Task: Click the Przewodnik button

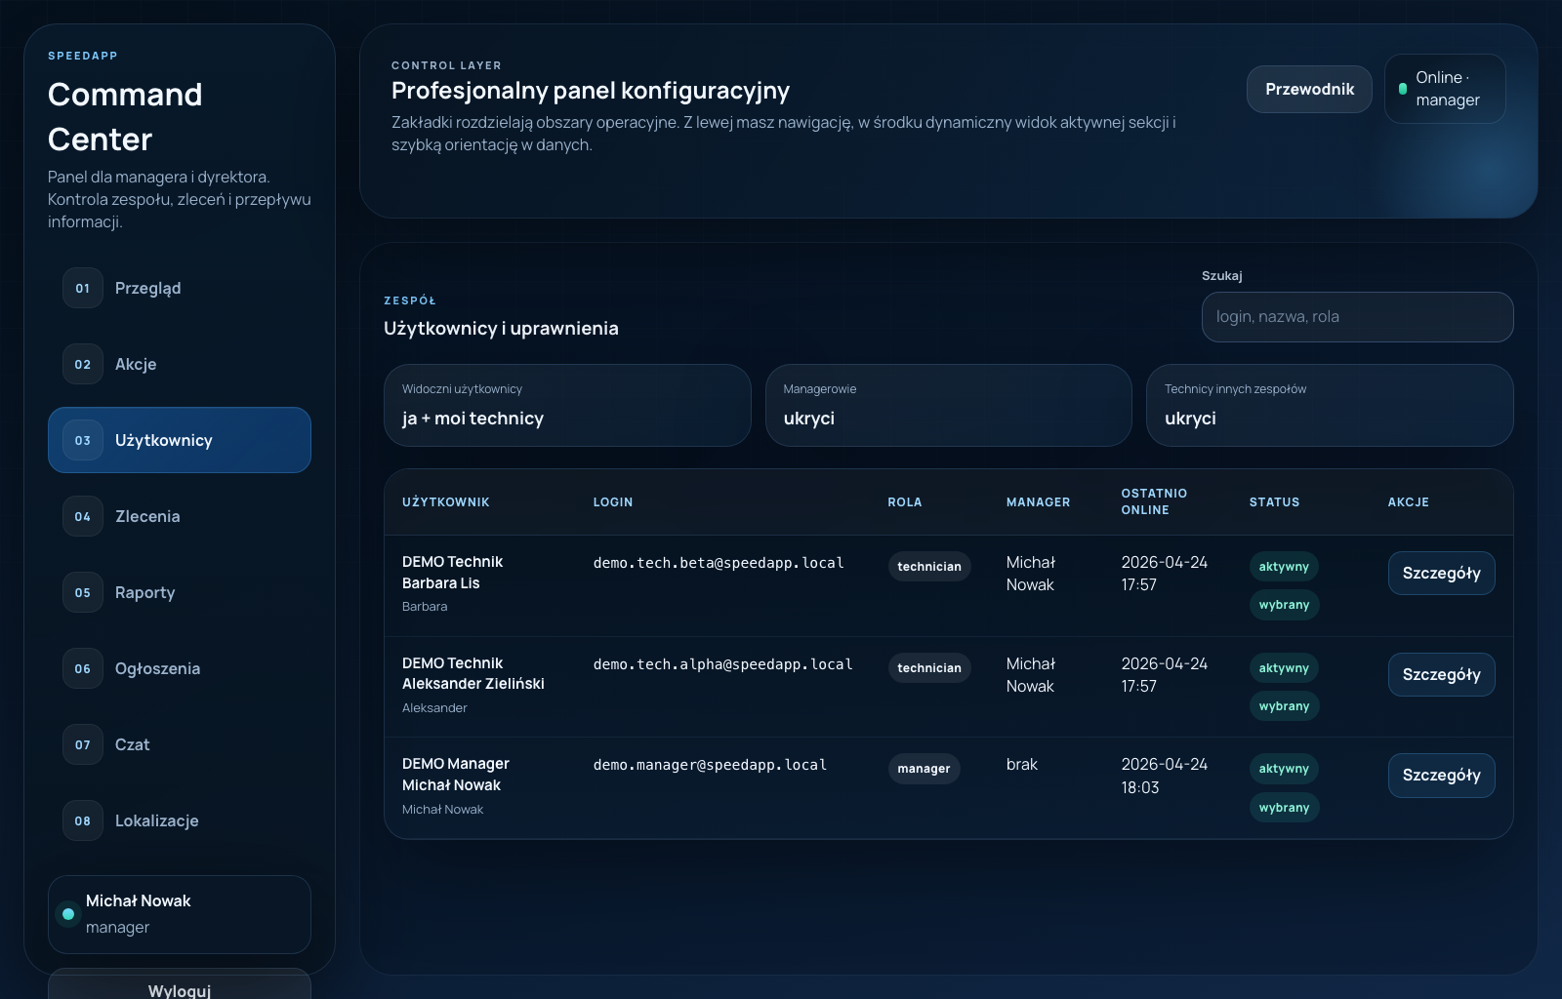Action: tap(1309, 89)
